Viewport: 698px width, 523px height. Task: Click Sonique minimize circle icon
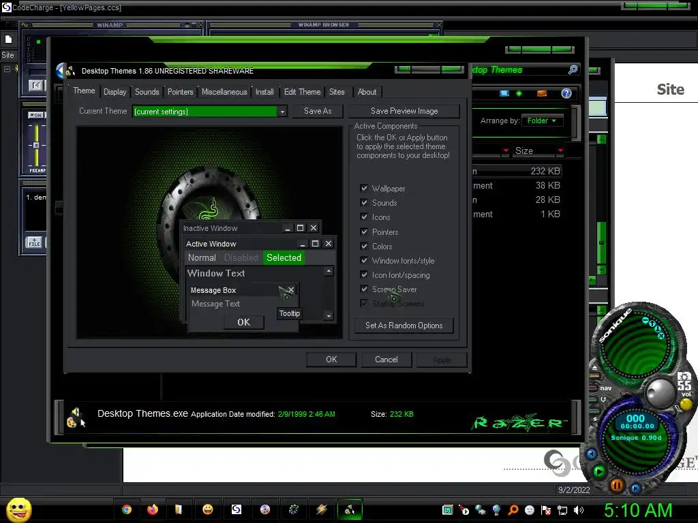point(645,320)
